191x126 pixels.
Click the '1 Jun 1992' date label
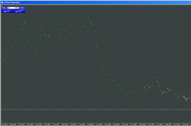[185, 124]
